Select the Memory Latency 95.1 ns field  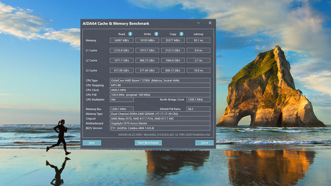tap(198, 40)
